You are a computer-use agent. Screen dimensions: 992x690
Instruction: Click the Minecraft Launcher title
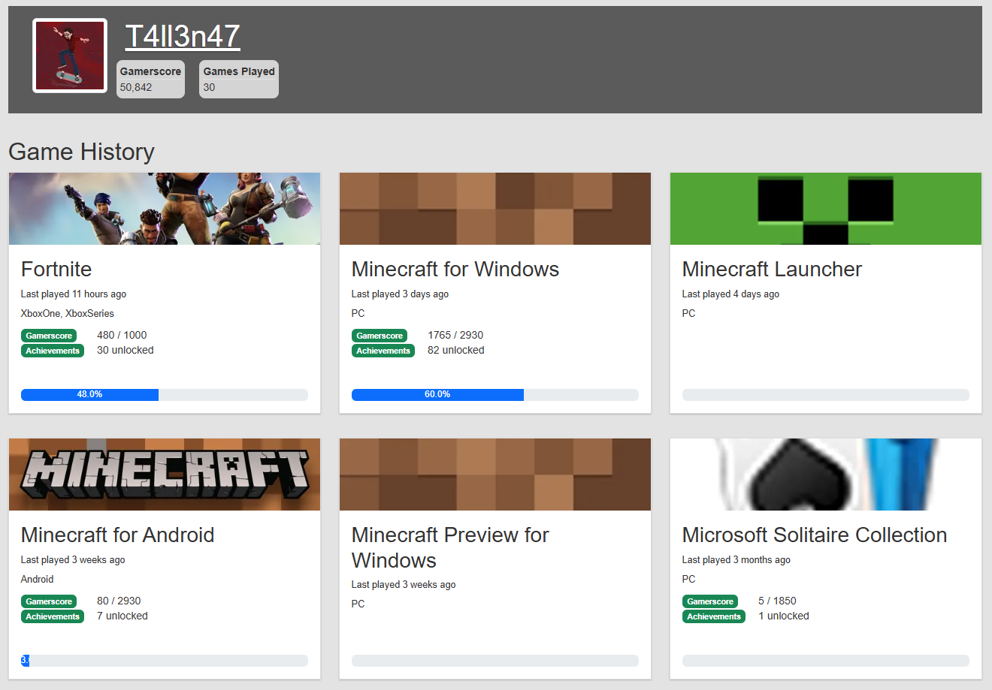772,269
